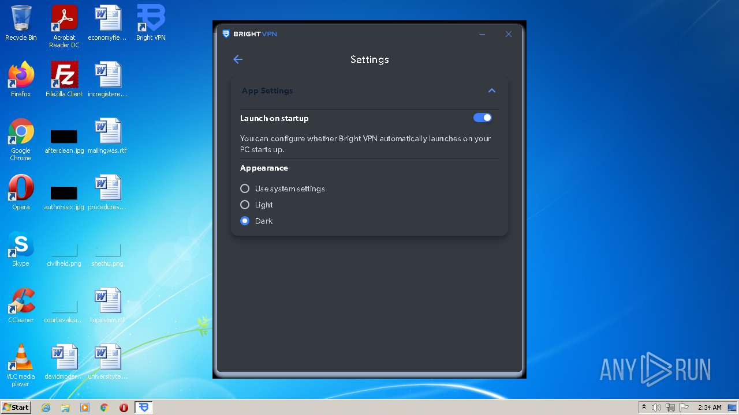Viewport: 739px width, 415px height.
Task: Disable the Launch on startup switch
Action: 483,118
